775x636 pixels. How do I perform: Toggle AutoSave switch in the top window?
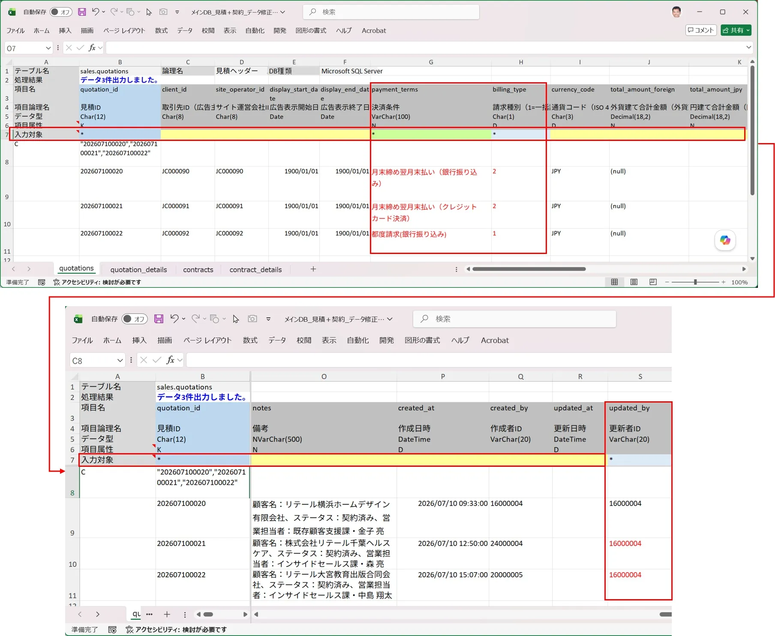click(x=61, y=12)
